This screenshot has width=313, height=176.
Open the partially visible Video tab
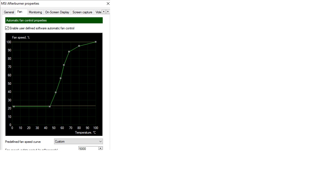(x=98, y=12)
